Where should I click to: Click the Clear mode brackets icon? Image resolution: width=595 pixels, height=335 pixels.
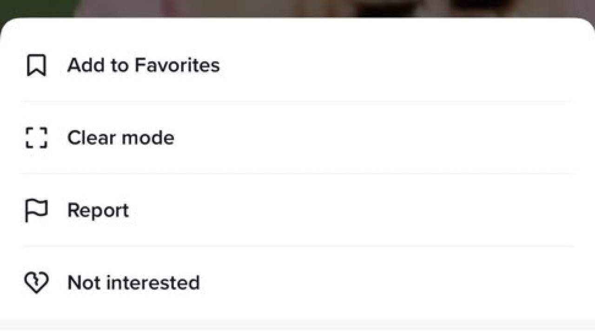click(x=36, y=138)
